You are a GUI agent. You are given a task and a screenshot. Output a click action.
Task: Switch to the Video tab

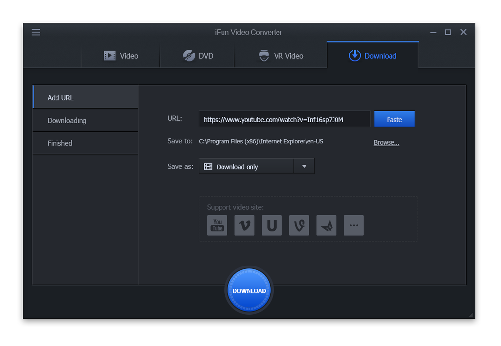coord(120,55)
